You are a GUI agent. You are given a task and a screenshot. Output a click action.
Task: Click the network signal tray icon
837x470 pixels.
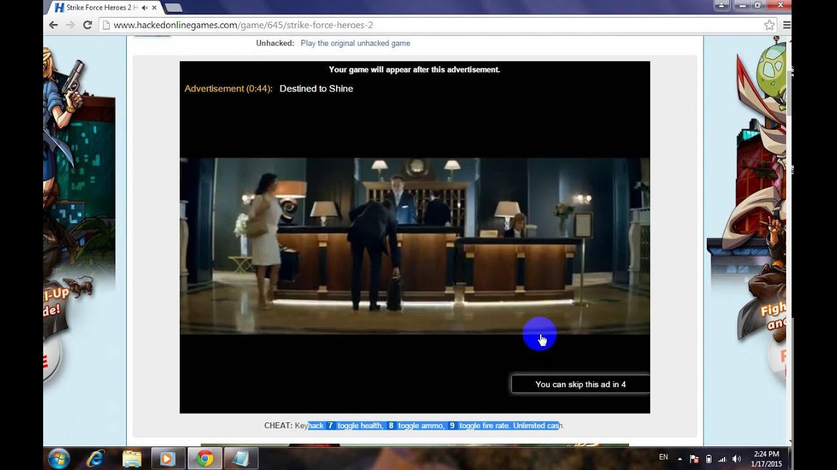[x=723, y=459]
